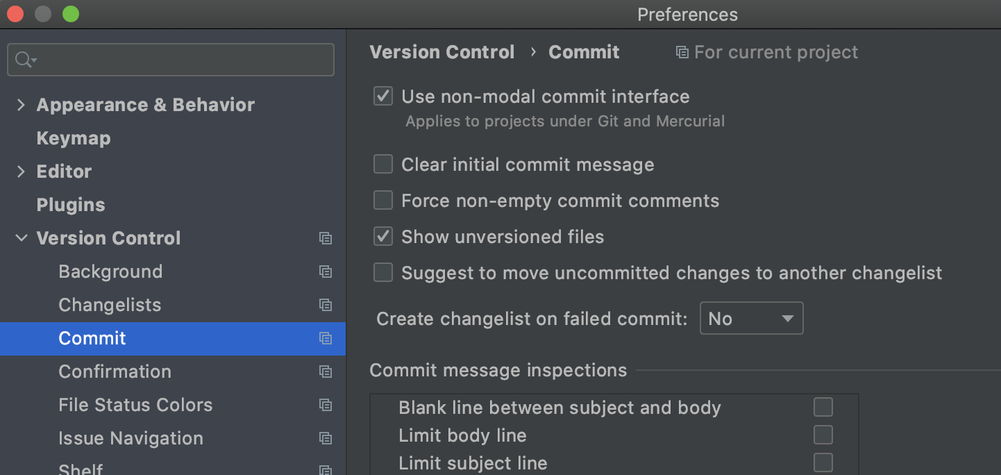1001x475 pixels.
Task: Open the Plugins settings page
Action: [x=70, y=205]
